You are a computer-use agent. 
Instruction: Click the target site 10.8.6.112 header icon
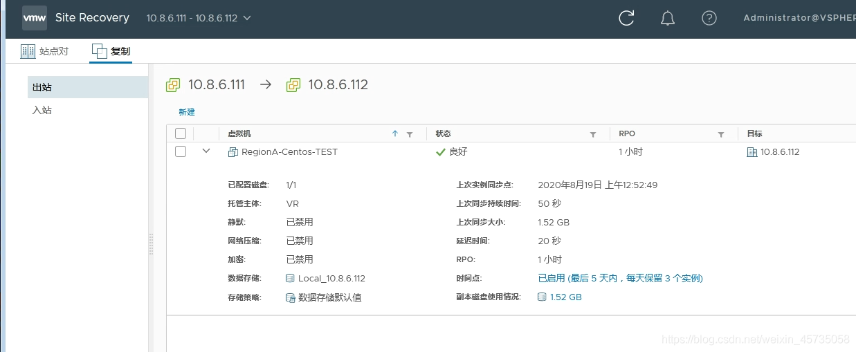(x=293, y=85)
